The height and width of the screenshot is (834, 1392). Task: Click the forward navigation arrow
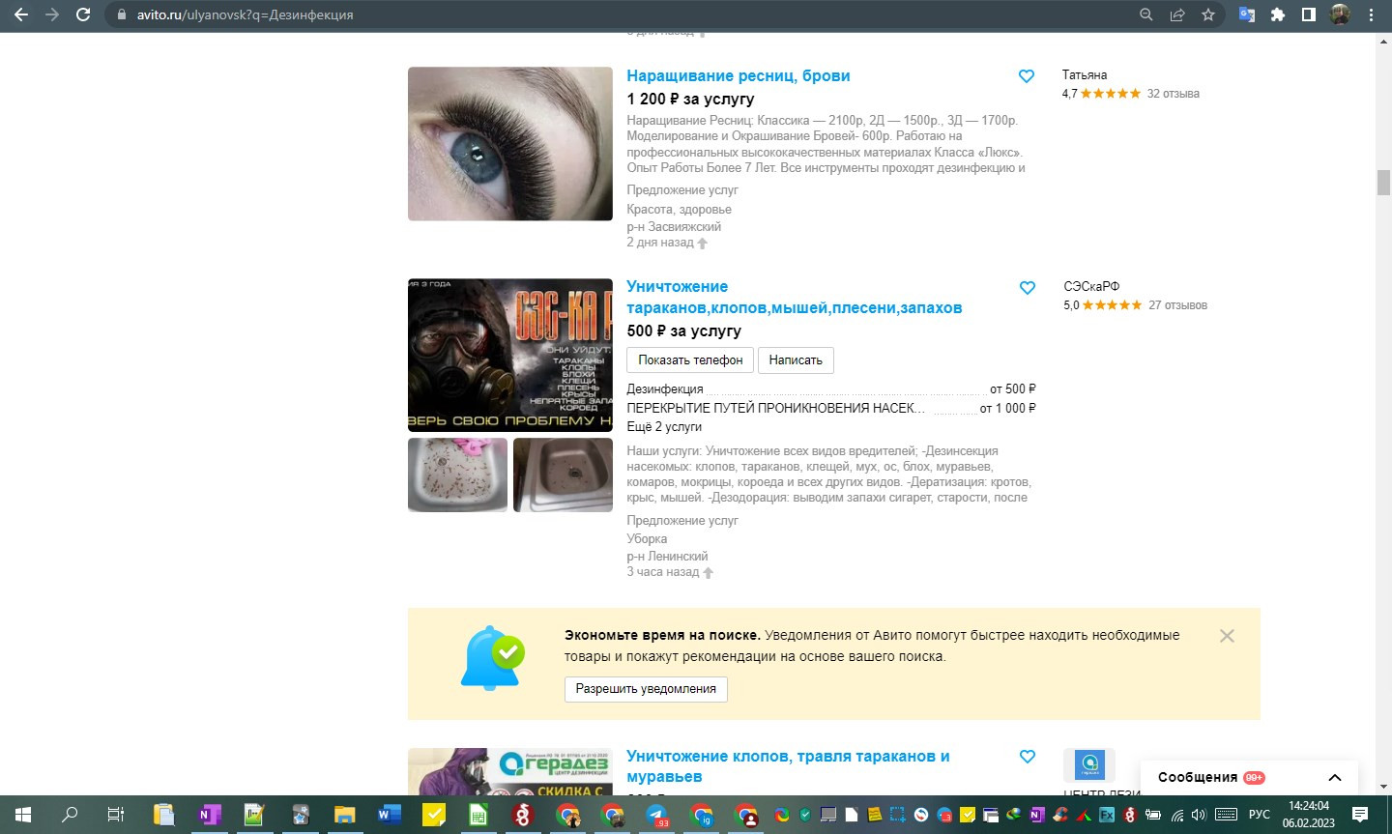coord(52,14)
